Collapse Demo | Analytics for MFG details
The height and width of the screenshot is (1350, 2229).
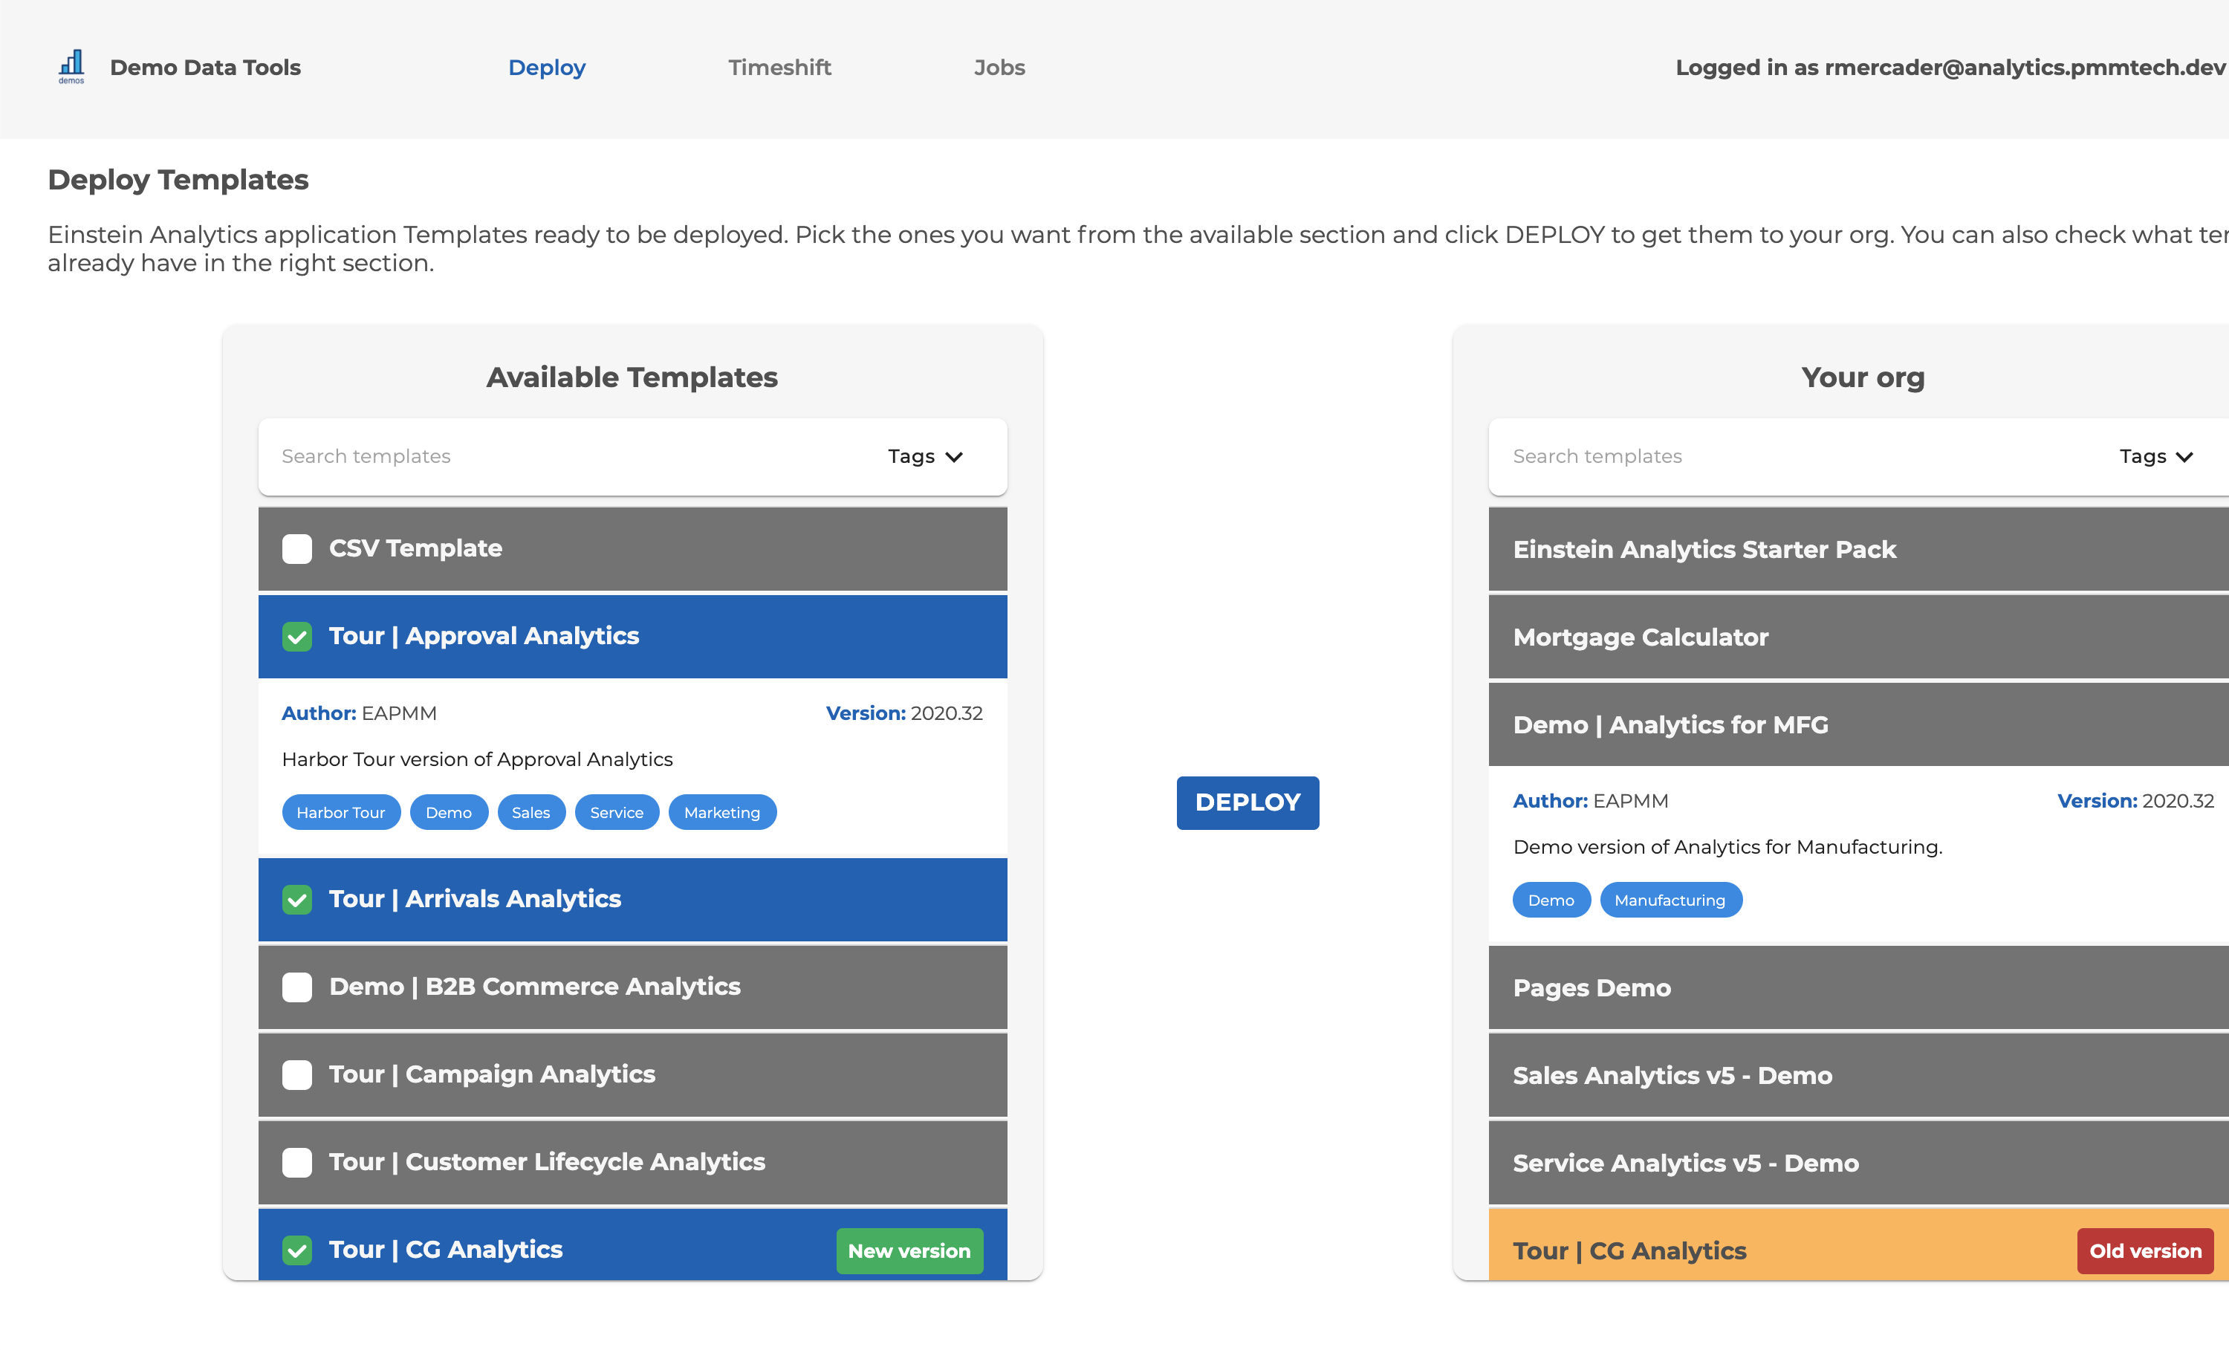click(1859, 724)
